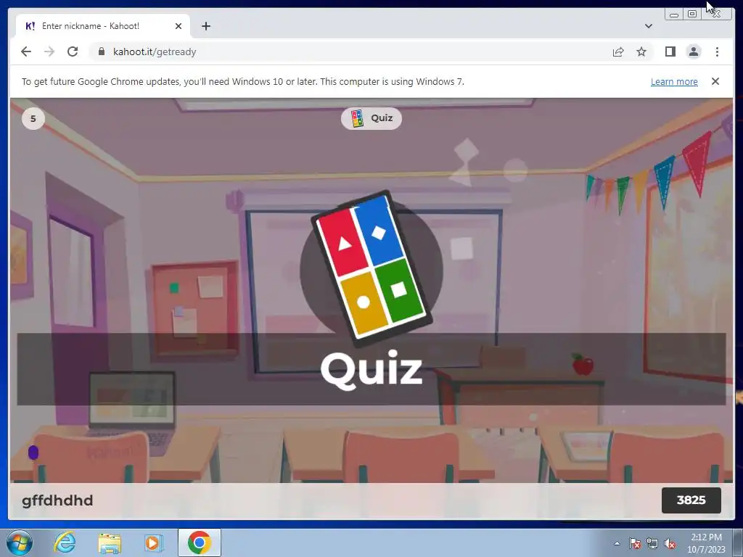Show hidden system tray icons
The image size is (743, 557).
click(617, 543)
